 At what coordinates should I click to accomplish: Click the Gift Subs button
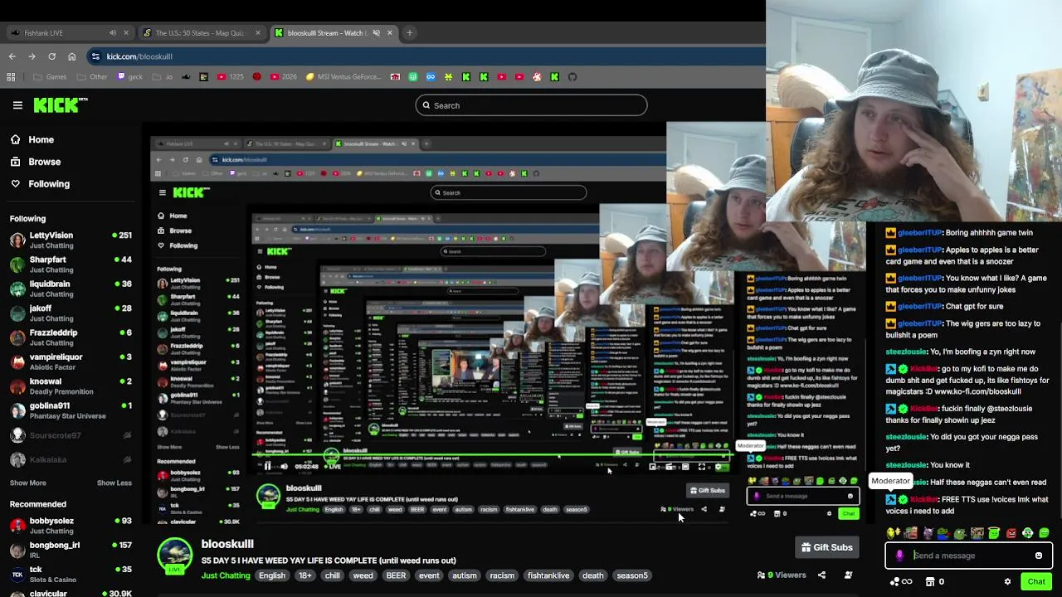click(826, 547)
